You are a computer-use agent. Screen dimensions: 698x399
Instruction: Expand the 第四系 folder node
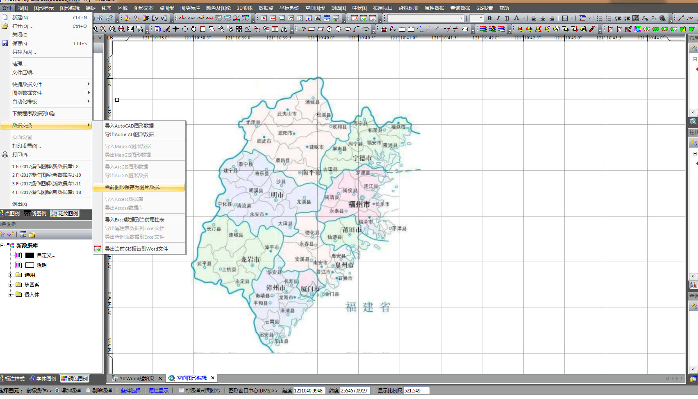coord(11,285)
